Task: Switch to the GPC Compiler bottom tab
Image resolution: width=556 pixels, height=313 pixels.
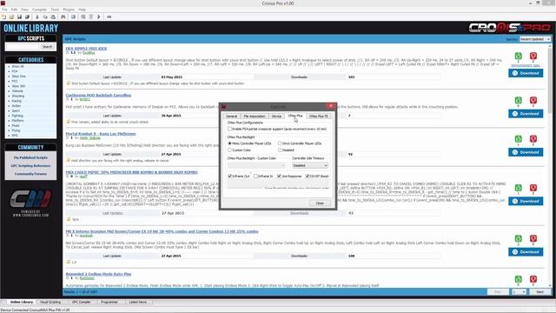Action: pyautogui.click(x=81, y=302)
